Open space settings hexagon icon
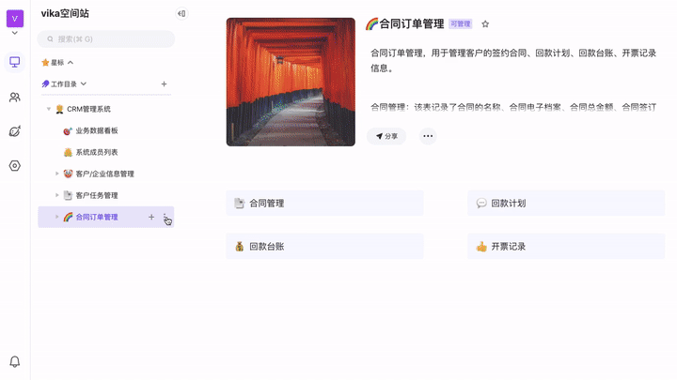 tap(14, 166)
